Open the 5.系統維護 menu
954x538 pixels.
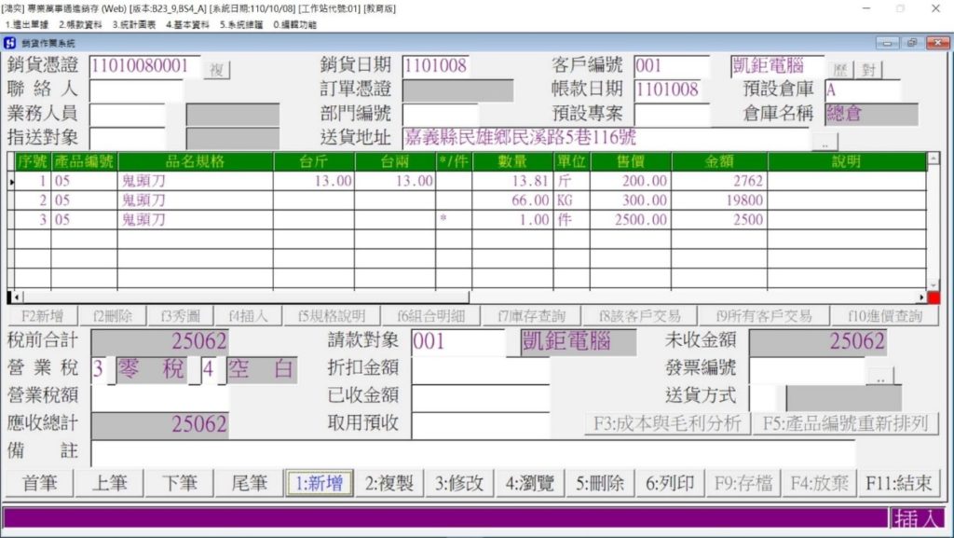point(241,25)
